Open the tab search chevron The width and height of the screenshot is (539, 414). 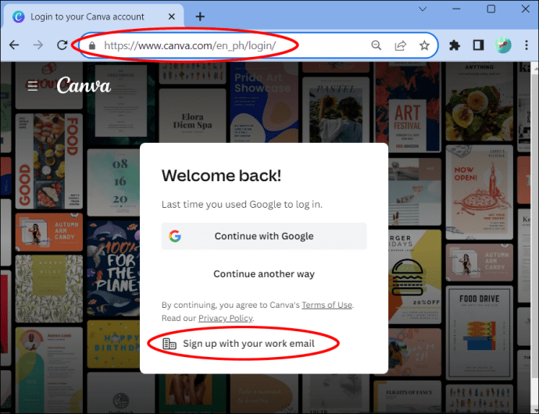pyautogui.click(x=423, y=9)
